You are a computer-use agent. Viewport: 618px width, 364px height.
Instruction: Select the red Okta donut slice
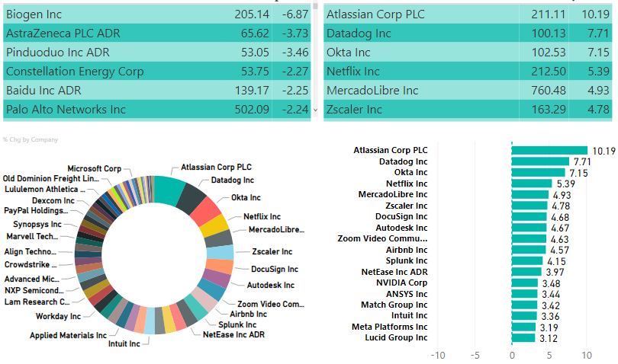click(206, 212)
